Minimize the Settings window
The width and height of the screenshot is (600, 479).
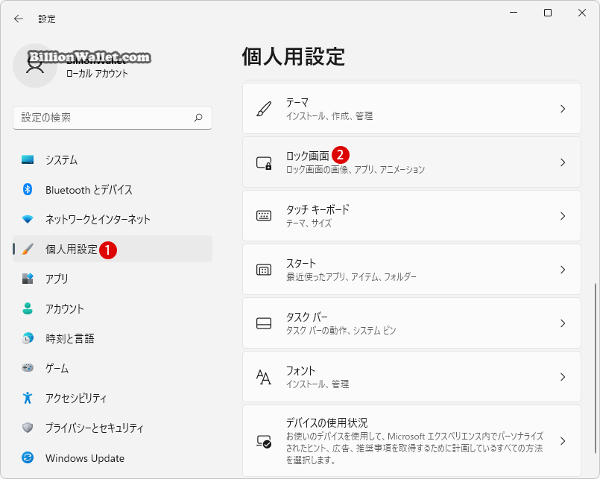point(514,13)
